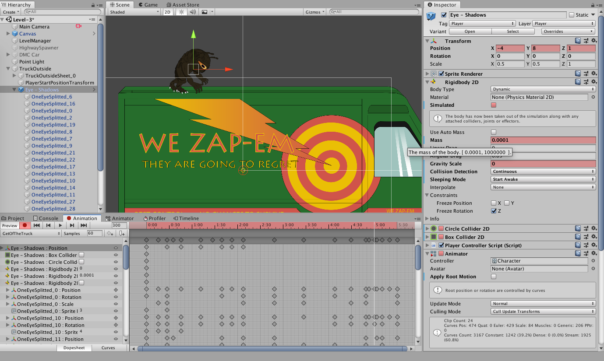604x361 pixels.
Task: Click Hierarchy panel lock icon
Action: [x=94, y=5]
